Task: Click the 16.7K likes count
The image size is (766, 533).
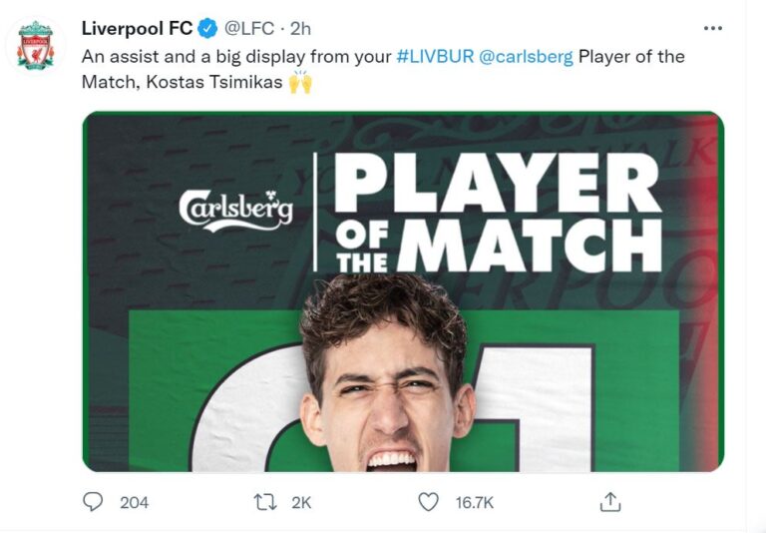Action: click(x=474, y=502)
